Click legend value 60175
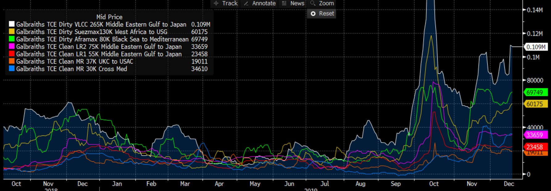 point(199,32)
